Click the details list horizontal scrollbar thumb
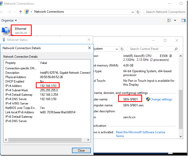Screen dimensions: 188x156 tap(45, 140)
